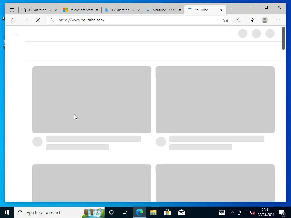Open network status tray icon
The image size is (291, 218).
(x=246, y=212)
